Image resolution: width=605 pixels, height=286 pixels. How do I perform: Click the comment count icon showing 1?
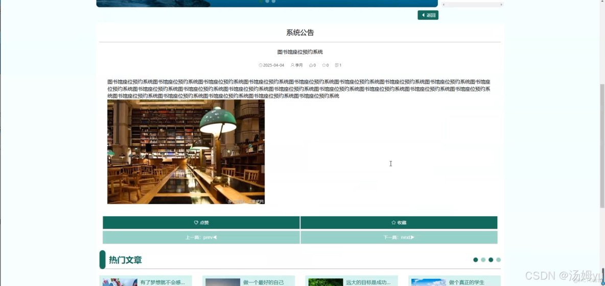point(337,65)
